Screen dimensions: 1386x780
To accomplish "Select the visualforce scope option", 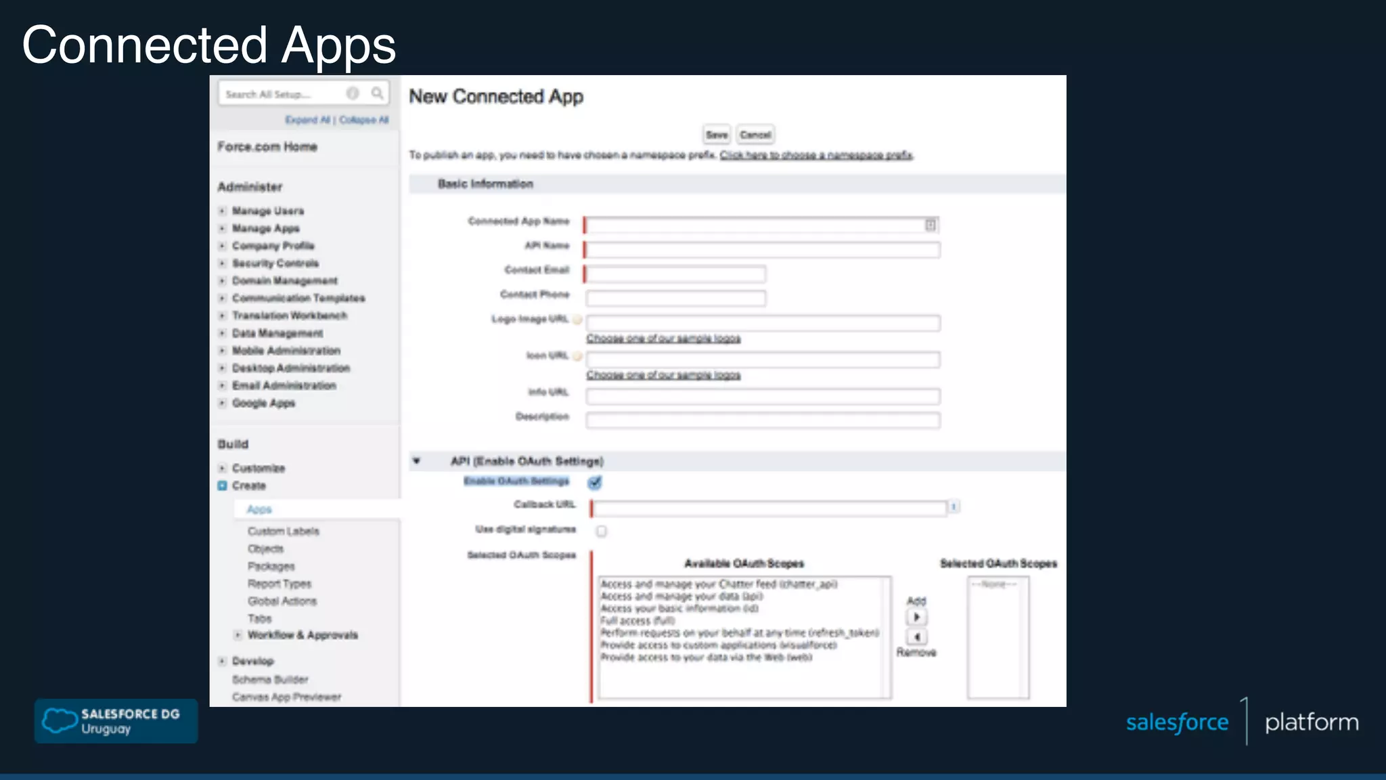I will [719, 645].
